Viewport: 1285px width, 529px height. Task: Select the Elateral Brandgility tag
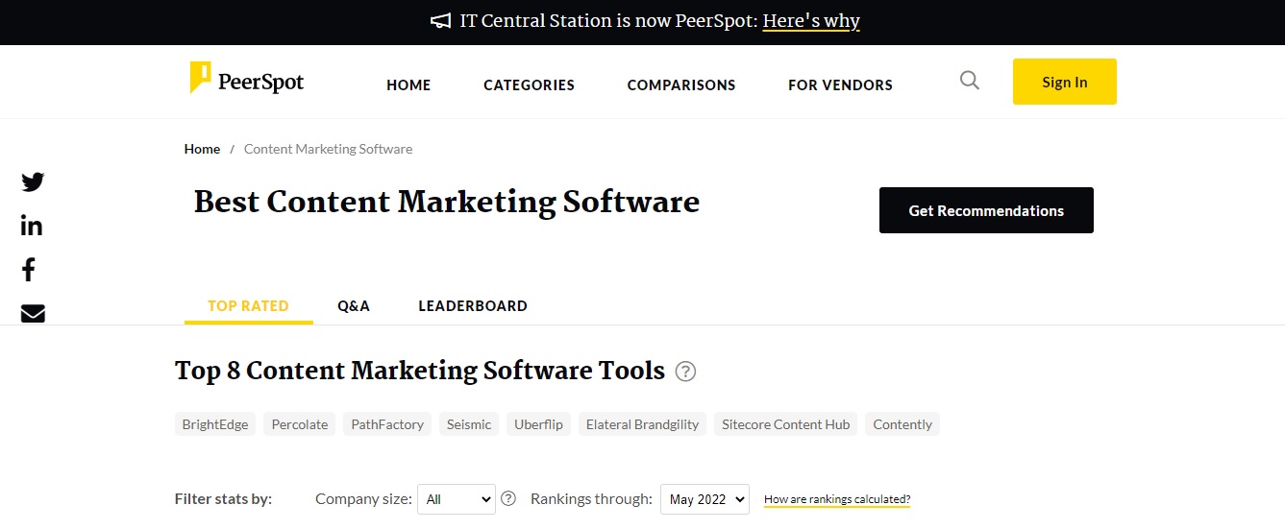(642, 424)
